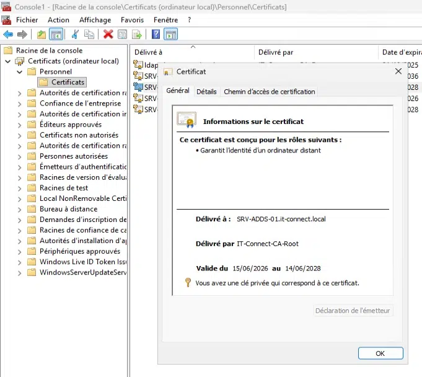Open the Favoris menu
The width and height of the screenshot is (422, 377).
[132, 20]
